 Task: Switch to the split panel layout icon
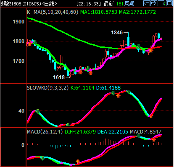pyautogui.click(x=161, y=3)
